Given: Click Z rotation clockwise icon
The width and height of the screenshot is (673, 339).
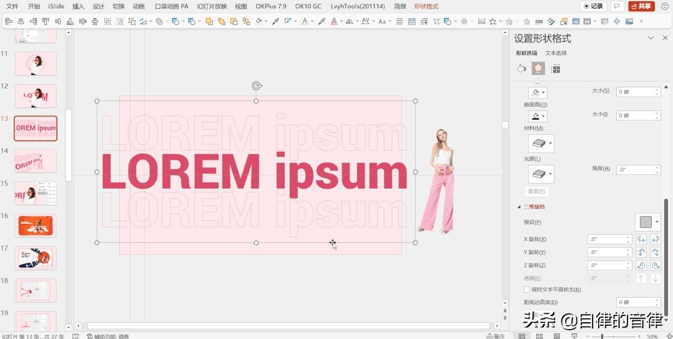Looking at the screenshot, I should point(641,265).
